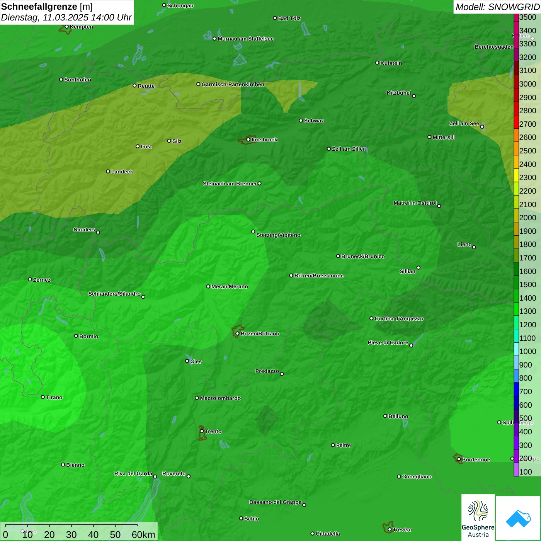541x541 pixels.
Task: Click the Trento city marker
Action: (202, 431)
